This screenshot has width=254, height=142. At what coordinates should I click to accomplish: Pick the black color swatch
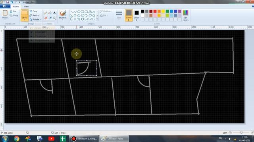[142, 11]
